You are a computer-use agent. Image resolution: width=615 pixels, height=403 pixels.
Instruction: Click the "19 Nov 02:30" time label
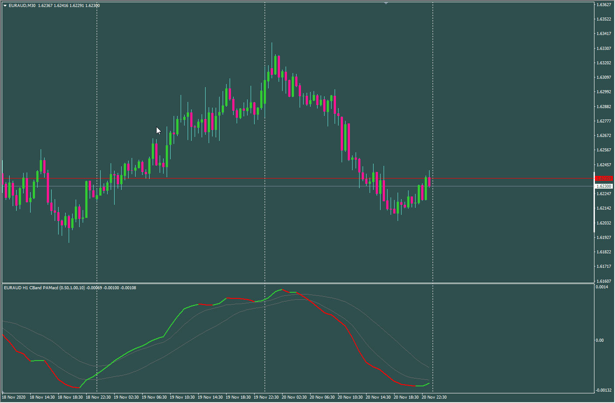(126, 397)
